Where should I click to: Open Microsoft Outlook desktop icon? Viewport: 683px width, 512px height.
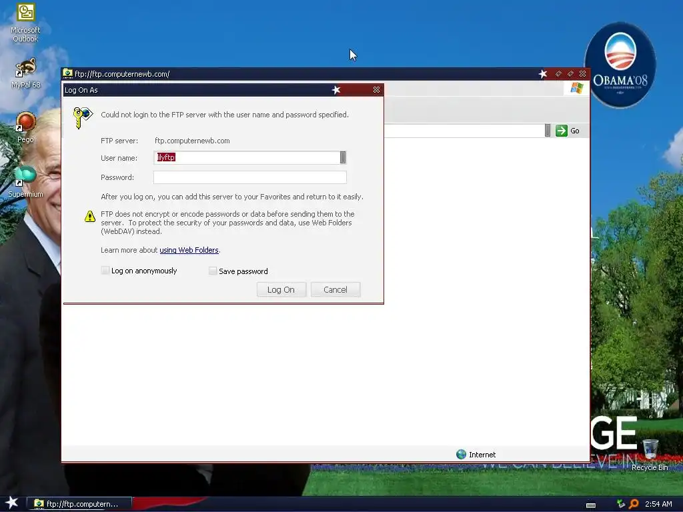pyautogui.click(x=25, y=23)
